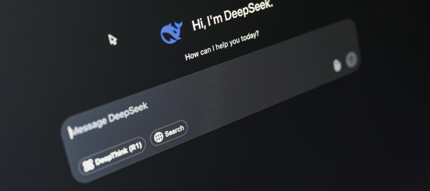Screen dimensions: 430x191
Task: Click the globe icon in Search pill
Action: [x=158, y=137]
